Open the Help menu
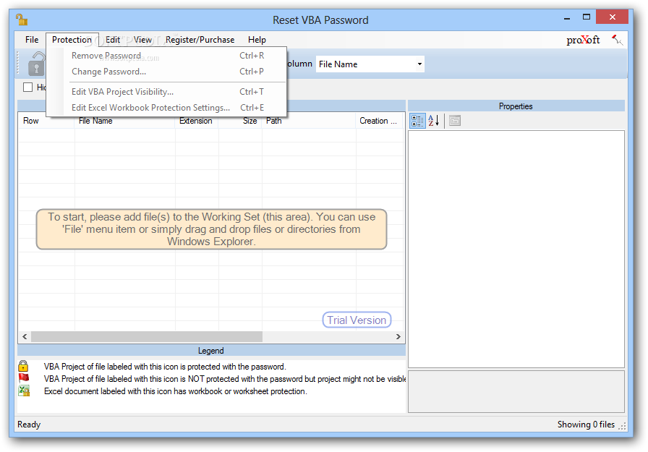This screenshot has height=452, width=648. tap(257, 40)
